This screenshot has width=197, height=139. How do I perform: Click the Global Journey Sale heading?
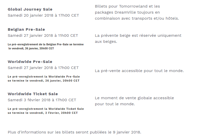pyautogui.click(x=30, y=9)
